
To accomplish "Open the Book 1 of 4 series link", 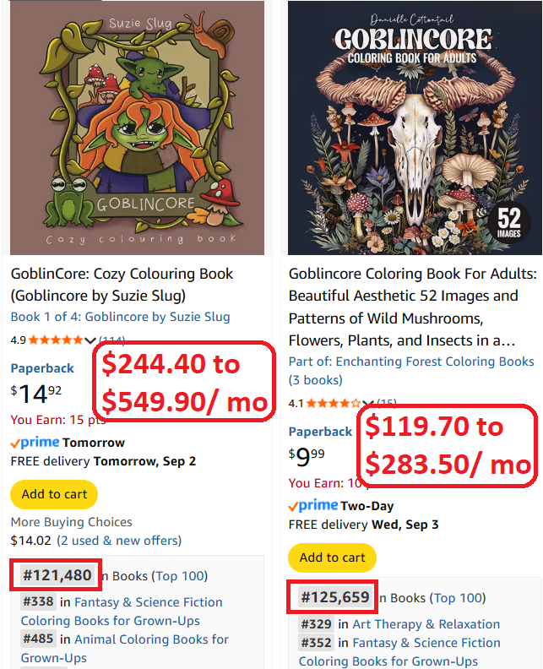I will (120, 317).
